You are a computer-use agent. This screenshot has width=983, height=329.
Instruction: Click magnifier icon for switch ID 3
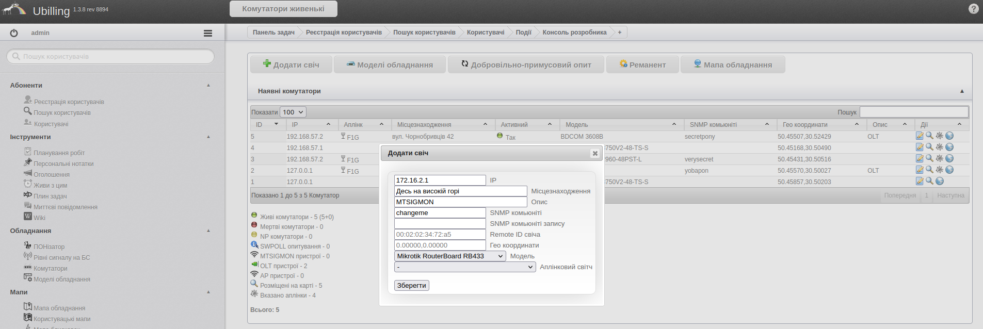(x=929, y=158)
